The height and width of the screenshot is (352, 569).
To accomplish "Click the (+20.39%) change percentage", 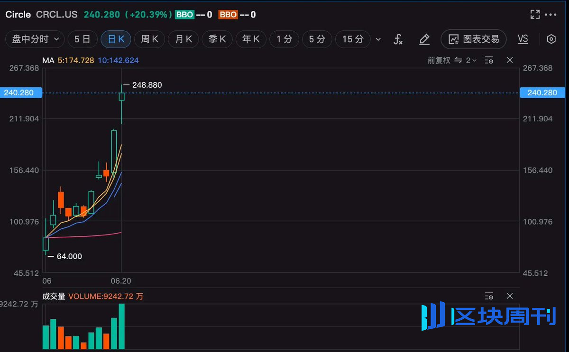I will click(x=148, y=15).
